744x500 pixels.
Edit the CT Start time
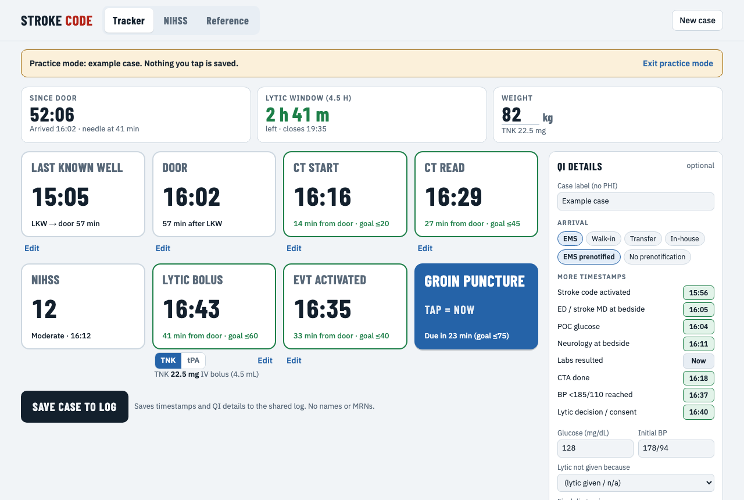tap(294, 248)
